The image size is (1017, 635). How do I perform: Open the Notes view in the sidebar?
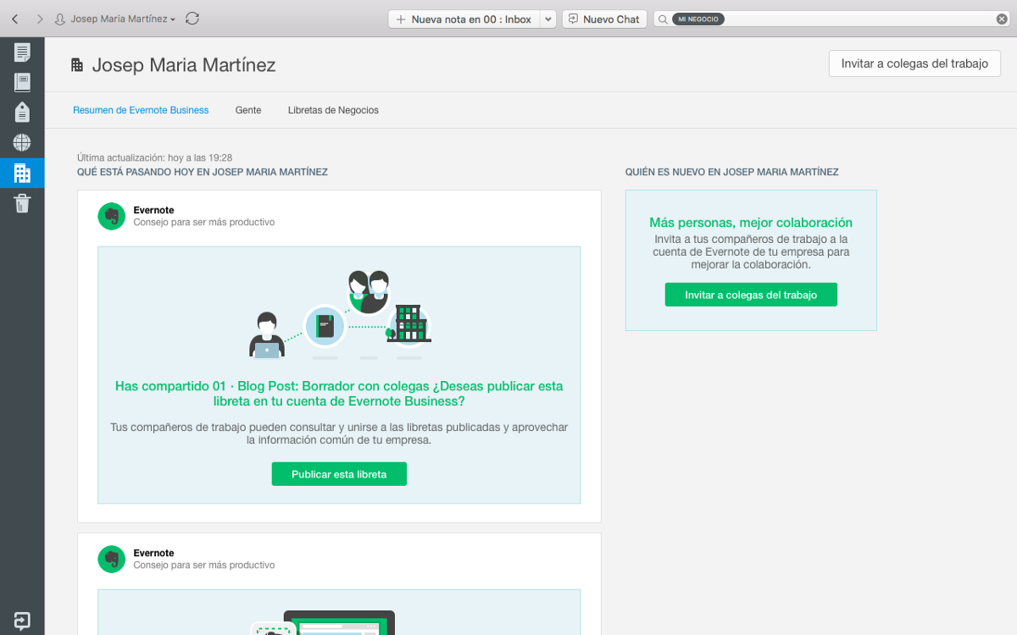click(x=22, y=51)
